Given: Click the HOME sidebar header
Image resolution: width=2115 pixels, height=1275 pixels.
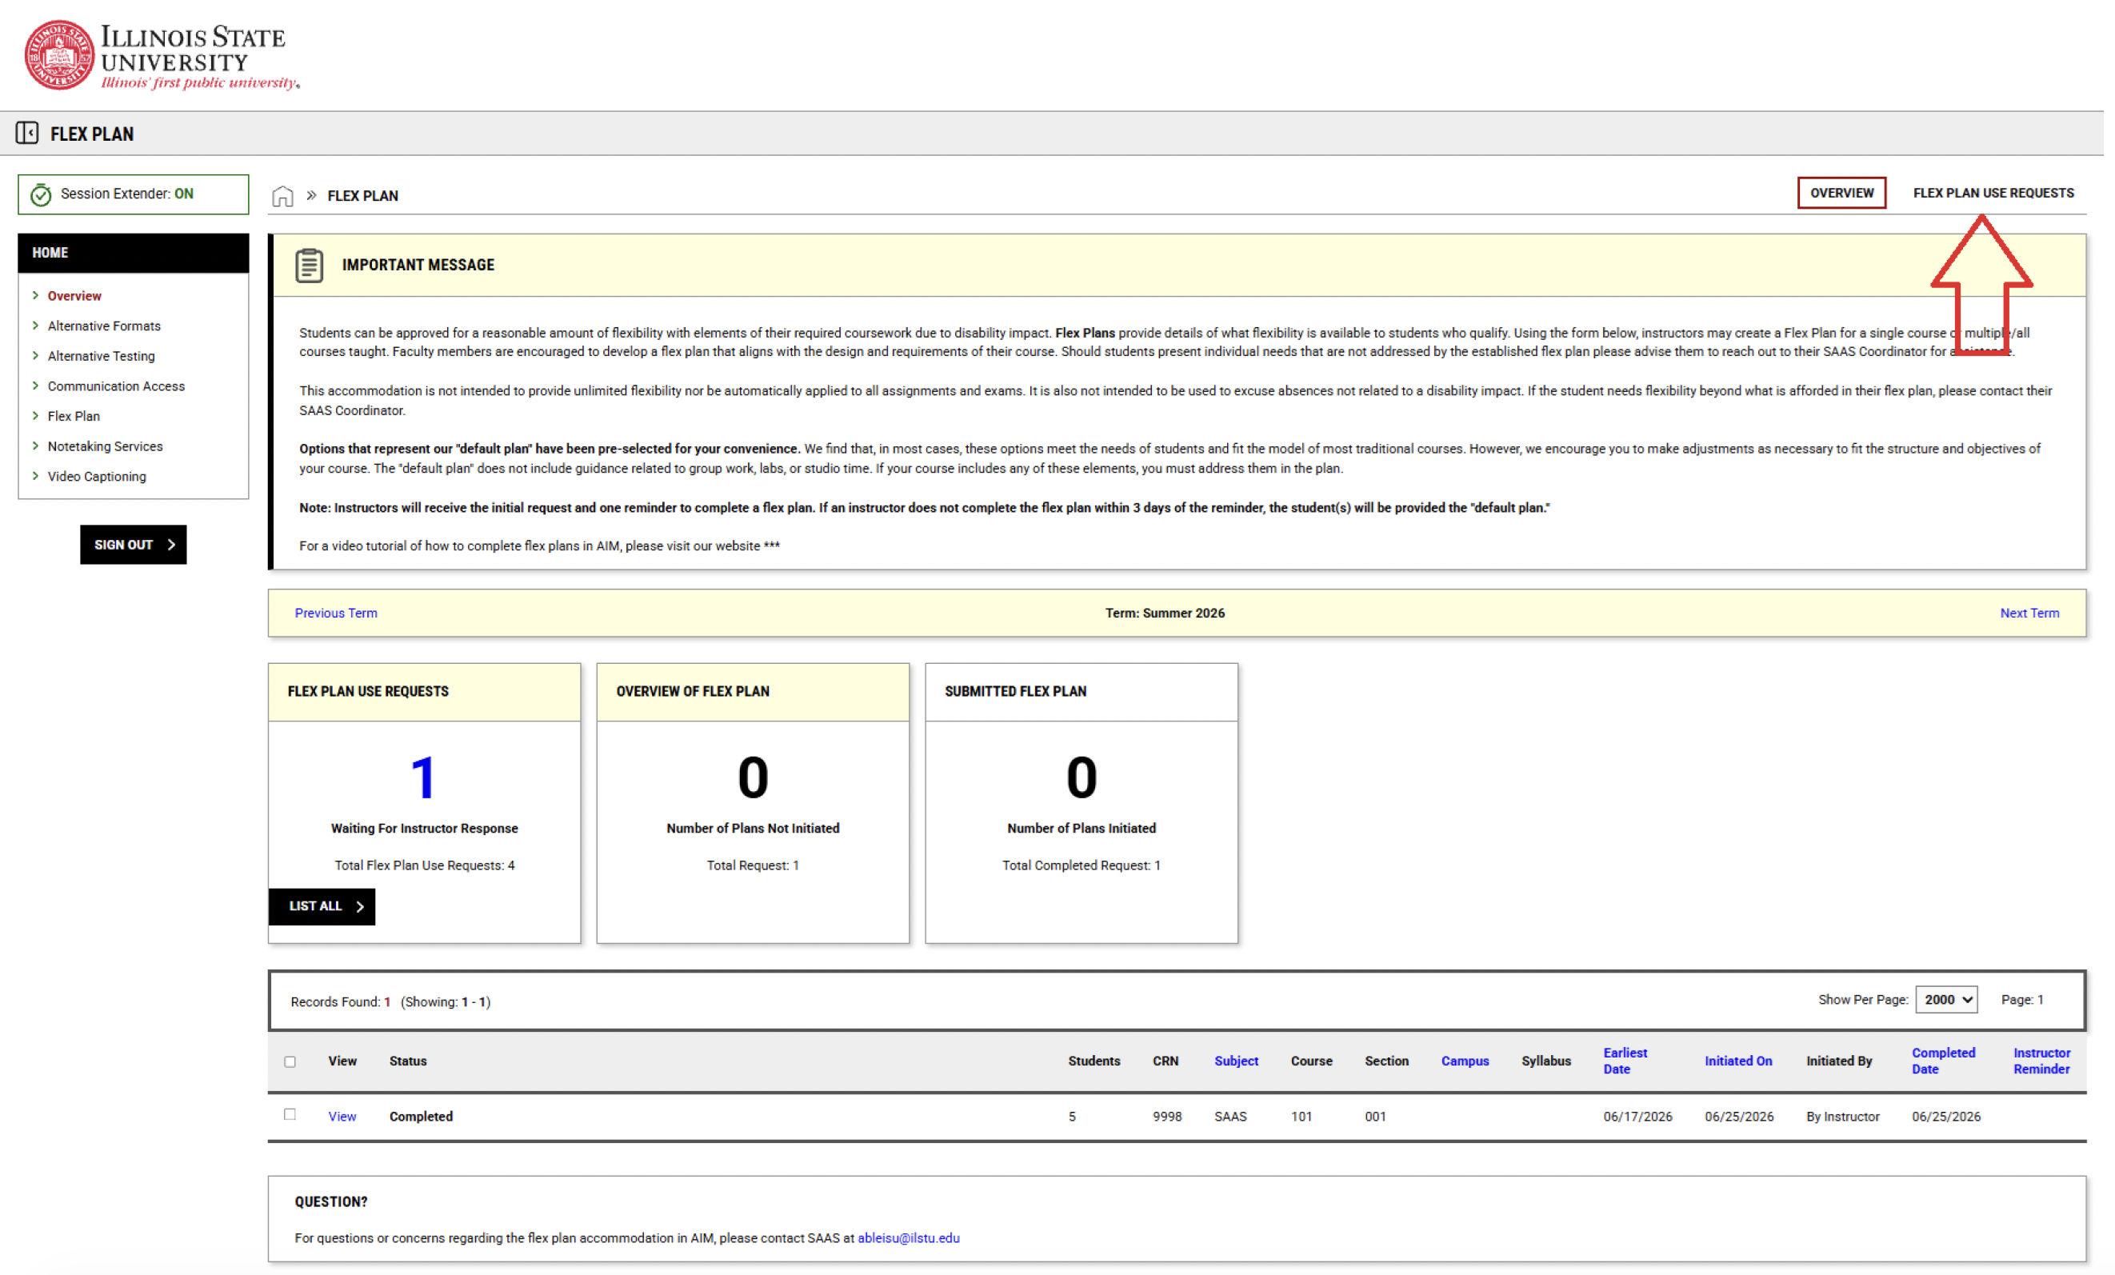Looking at the screenshot, I should click(134, 254).
